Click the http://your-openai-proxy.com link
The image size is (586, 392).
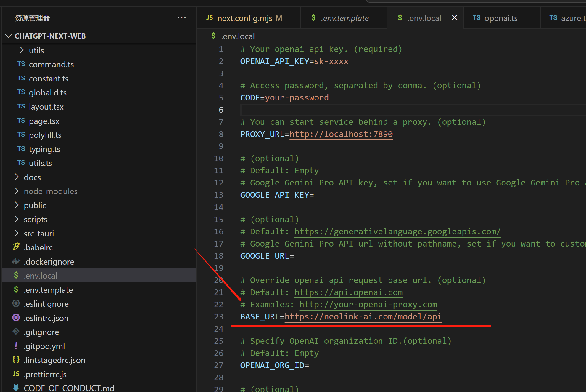[368, 304]
